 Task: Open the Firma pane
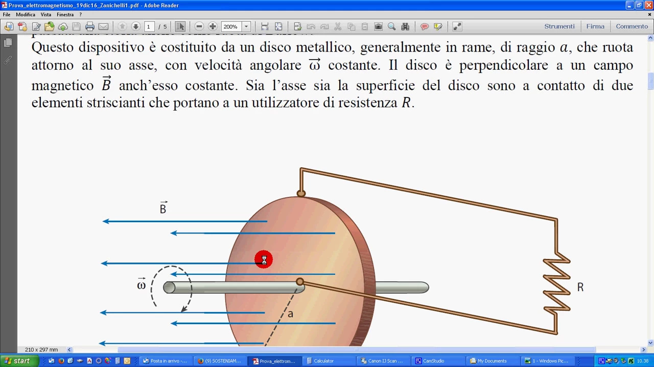pos(595,27)
